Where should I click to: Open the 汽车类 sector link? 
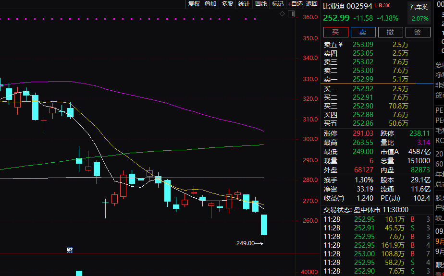(x=419, y=7)
